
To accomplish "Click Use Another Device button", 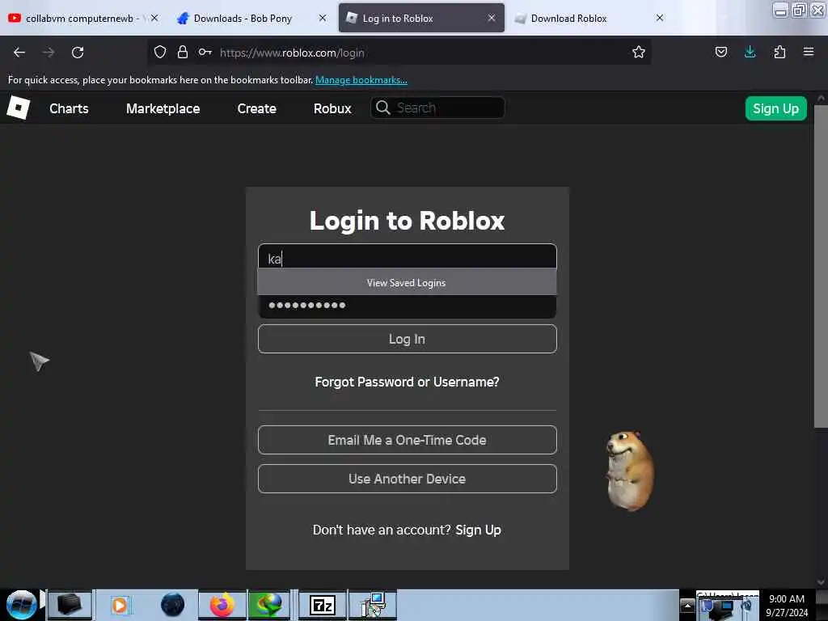I will 408,479.
